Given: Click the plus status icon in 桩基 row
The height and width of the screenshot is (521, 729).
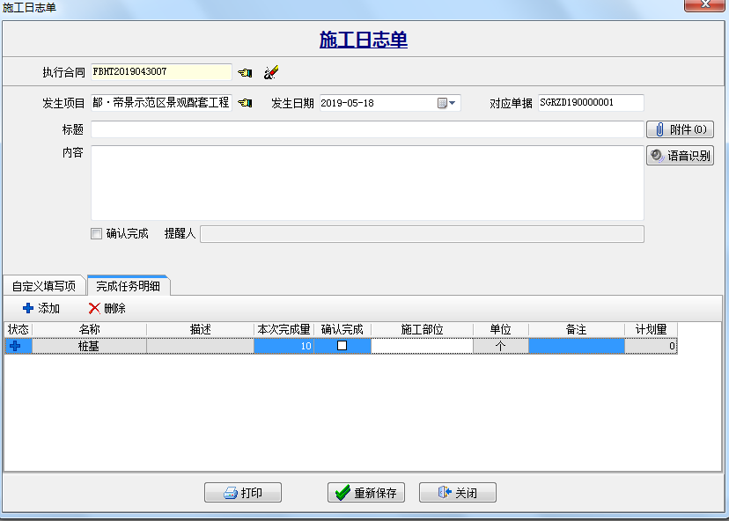Looking at the screenshot, I should 15,346.
